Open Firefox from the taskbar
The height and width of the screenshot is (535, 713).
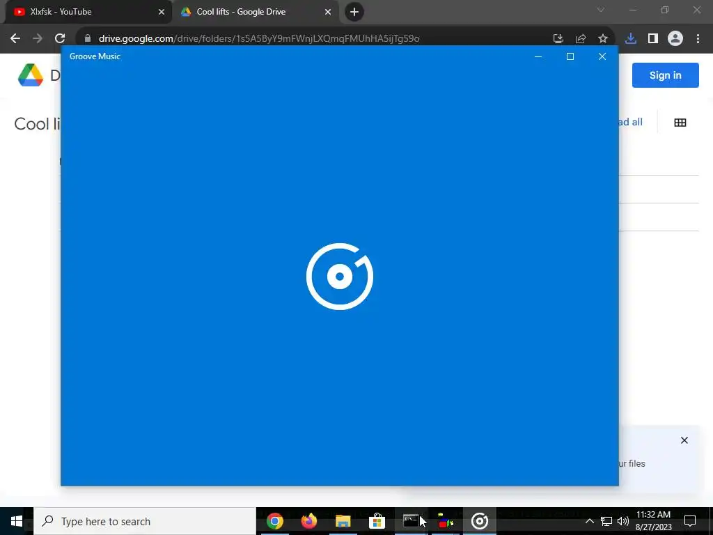[309, 521]
